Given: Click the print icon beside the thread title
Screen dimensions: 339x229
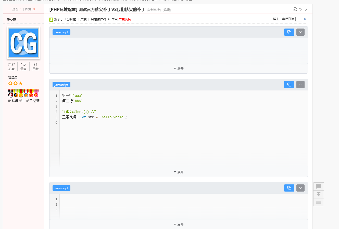Looking at the screenshot, I should 295,9.
